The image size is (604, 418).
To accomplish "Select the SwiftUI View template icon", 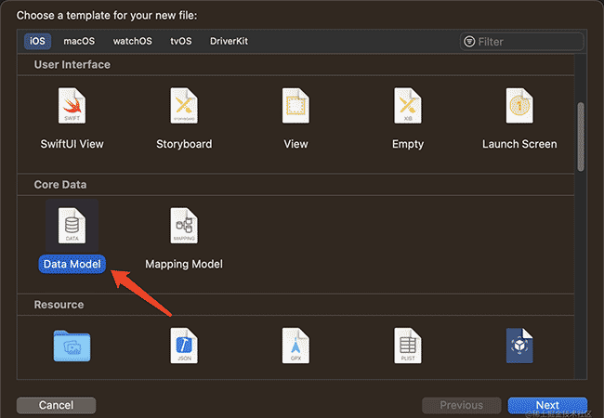I will 72,106.
